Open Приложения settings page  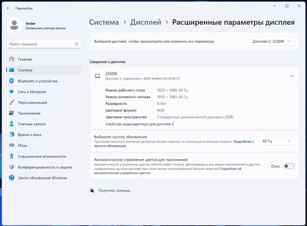click(44, 113)
